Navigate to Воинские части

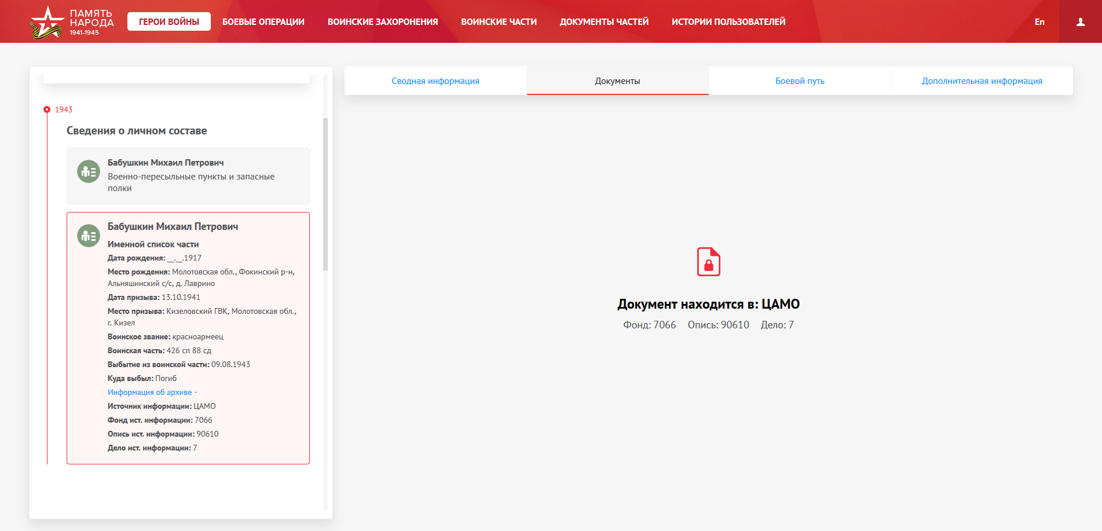click(x=499, y=22)
